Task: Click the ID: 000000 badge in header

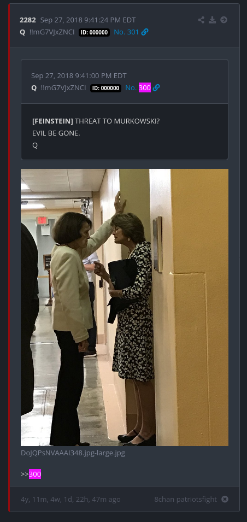Action: coord(94,32)
